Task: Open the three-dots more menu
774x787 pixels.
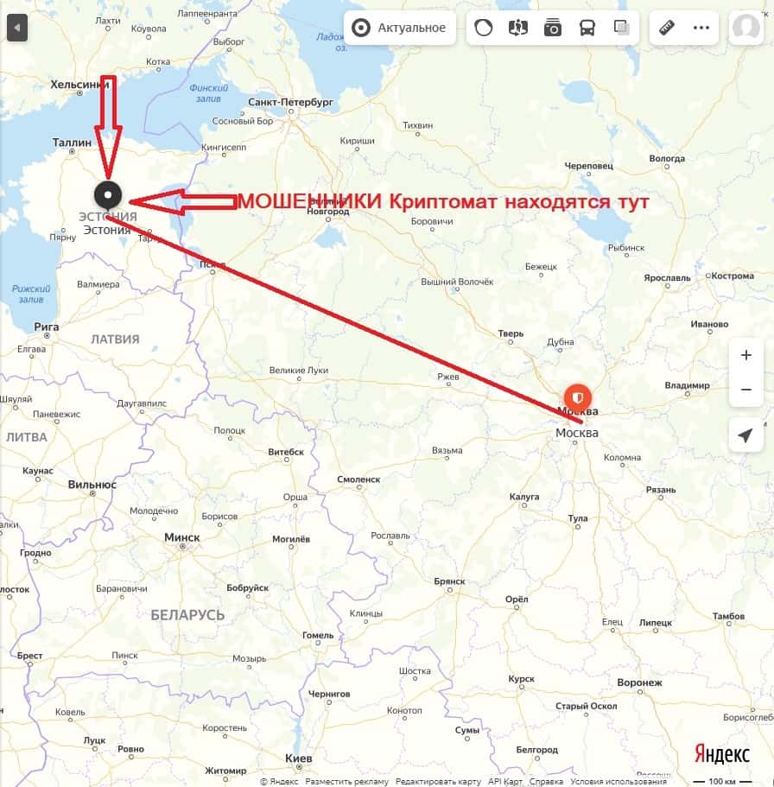Action: 701,28
